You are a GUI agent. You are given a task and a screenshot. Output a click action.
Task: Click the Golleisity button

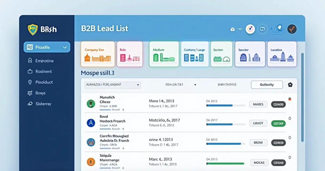[x=267, y=85]
